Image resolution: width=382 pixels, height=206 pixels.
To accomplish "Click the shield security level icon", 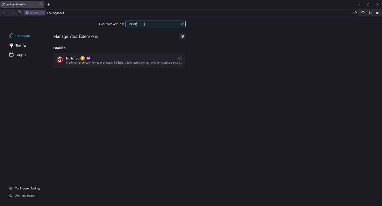I will (363, 13).
